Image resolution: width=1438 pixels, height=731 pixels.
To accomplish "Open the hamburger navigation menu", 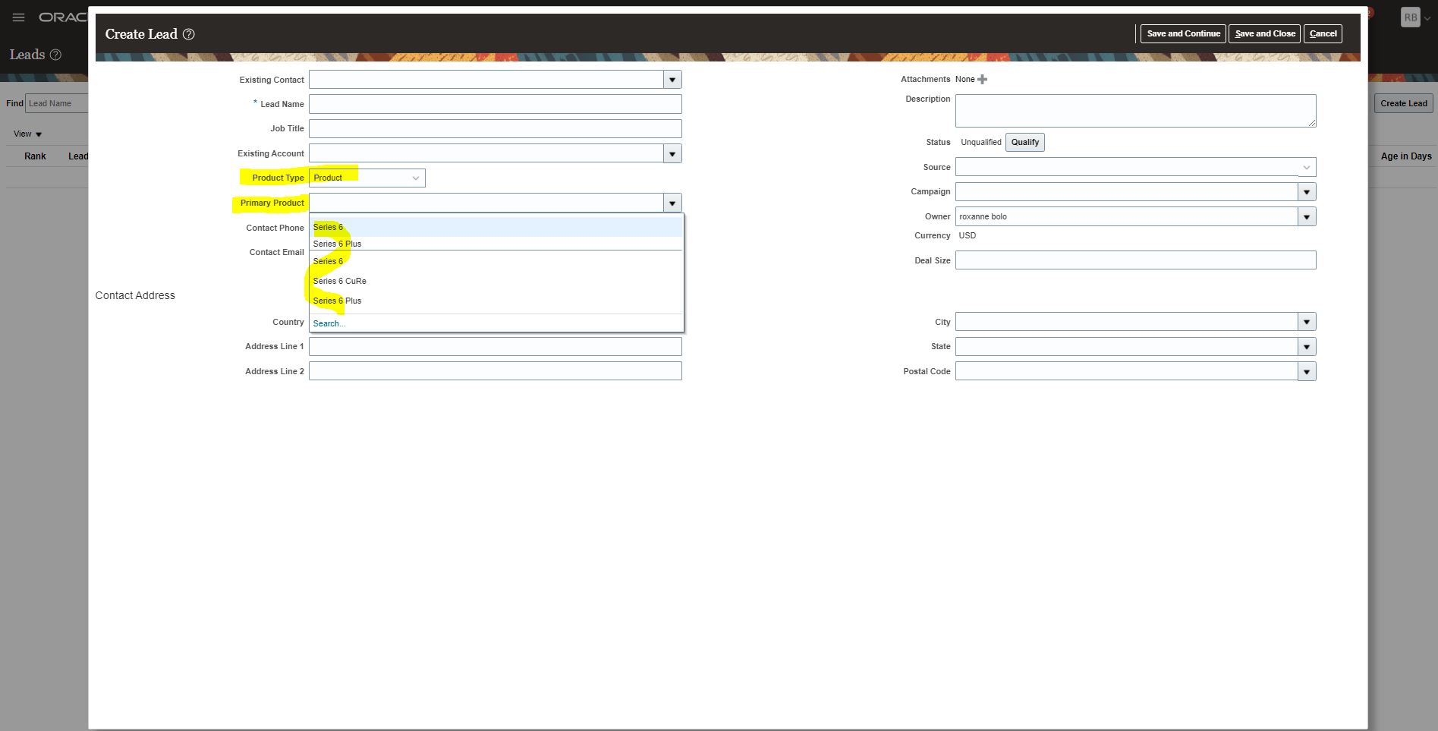I will coord(19,17).
